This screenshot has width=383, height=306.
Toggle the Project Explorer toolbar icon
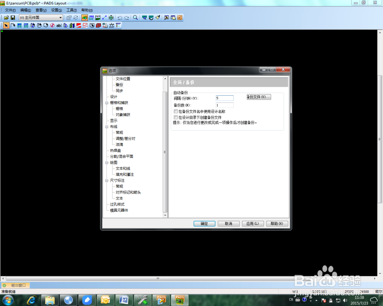pyautogui.click(x=173, y=18)
